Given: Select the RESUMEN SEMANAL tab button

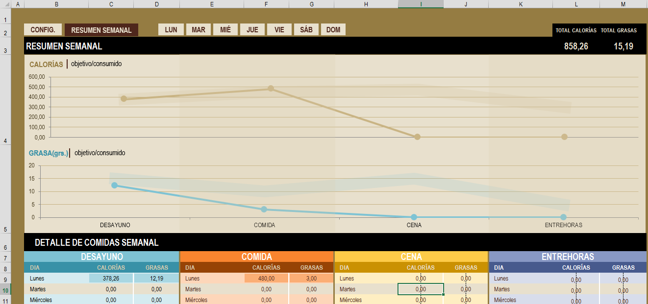Looking at the screenshot, I should point(101,30).
